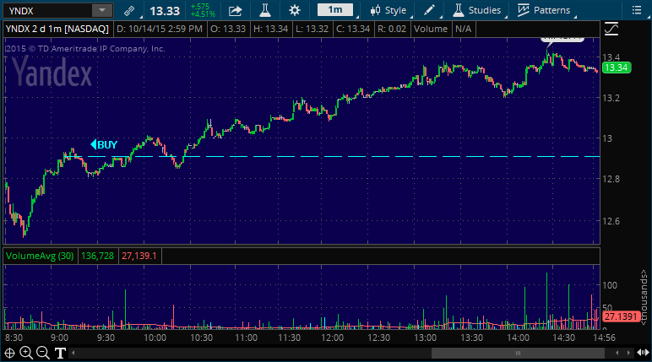Screen dimensions: 652x362
Task: Click the VolumeAvg (30) study label
Action: (x=40, y=256)
